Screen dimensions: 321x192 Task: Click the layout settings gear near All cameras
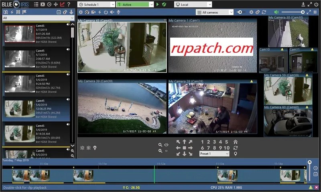[x=251, y=12]
